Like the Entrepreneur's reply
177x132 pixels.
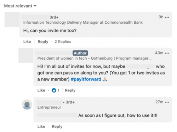[41, 126]
